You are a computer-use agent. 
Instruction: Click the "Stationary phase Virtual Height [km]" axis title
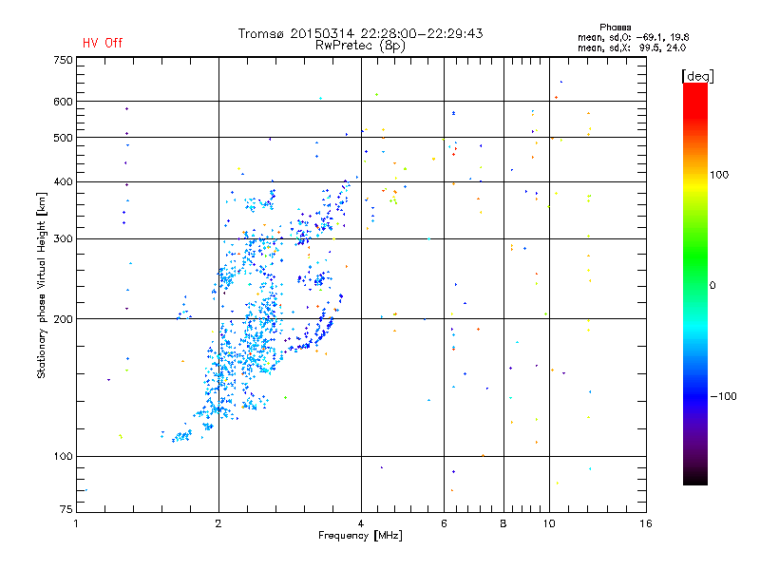pyautogui.click(x=42, y=286)
